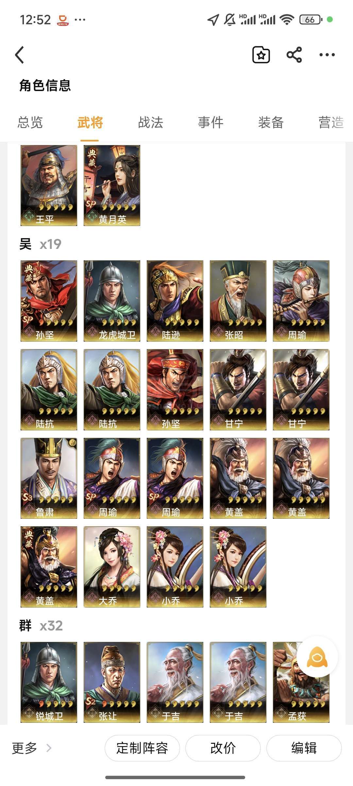Switch to the 战法 tab
The width and height of the screenshot is (353, 786).
pyautogui.click(x=150, y=122)
